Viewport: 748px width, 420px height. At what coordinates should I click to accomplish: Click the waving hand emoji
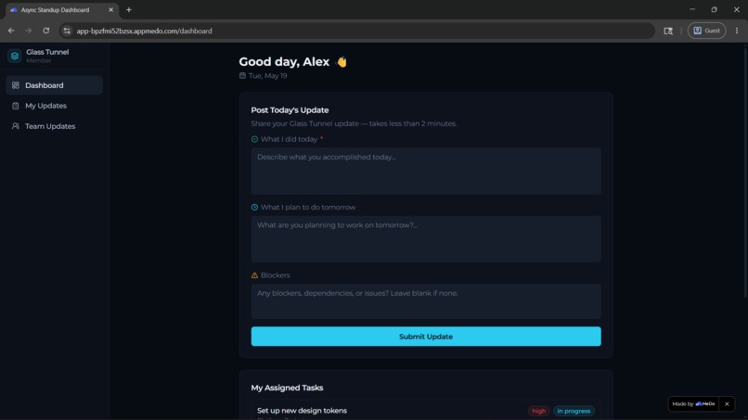(x=342, y=62)
